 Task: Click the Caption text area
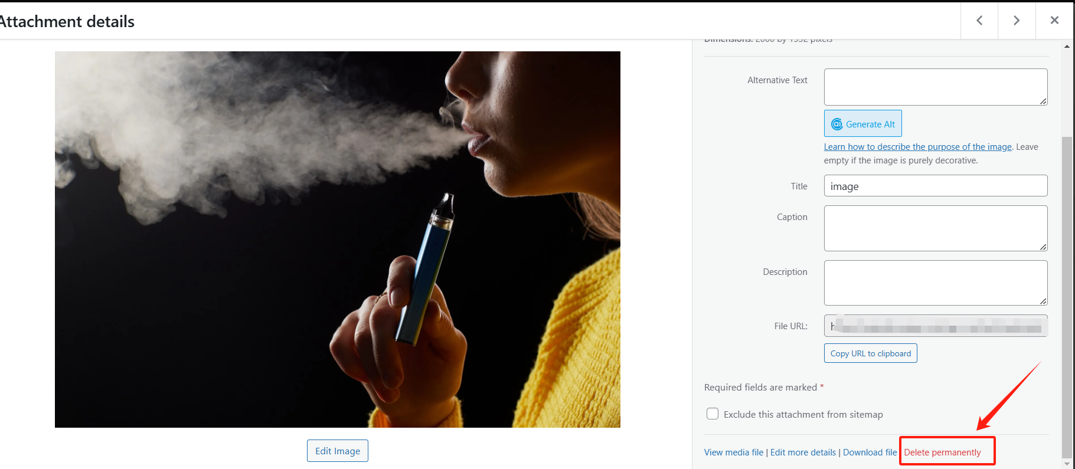pos(936,228)
